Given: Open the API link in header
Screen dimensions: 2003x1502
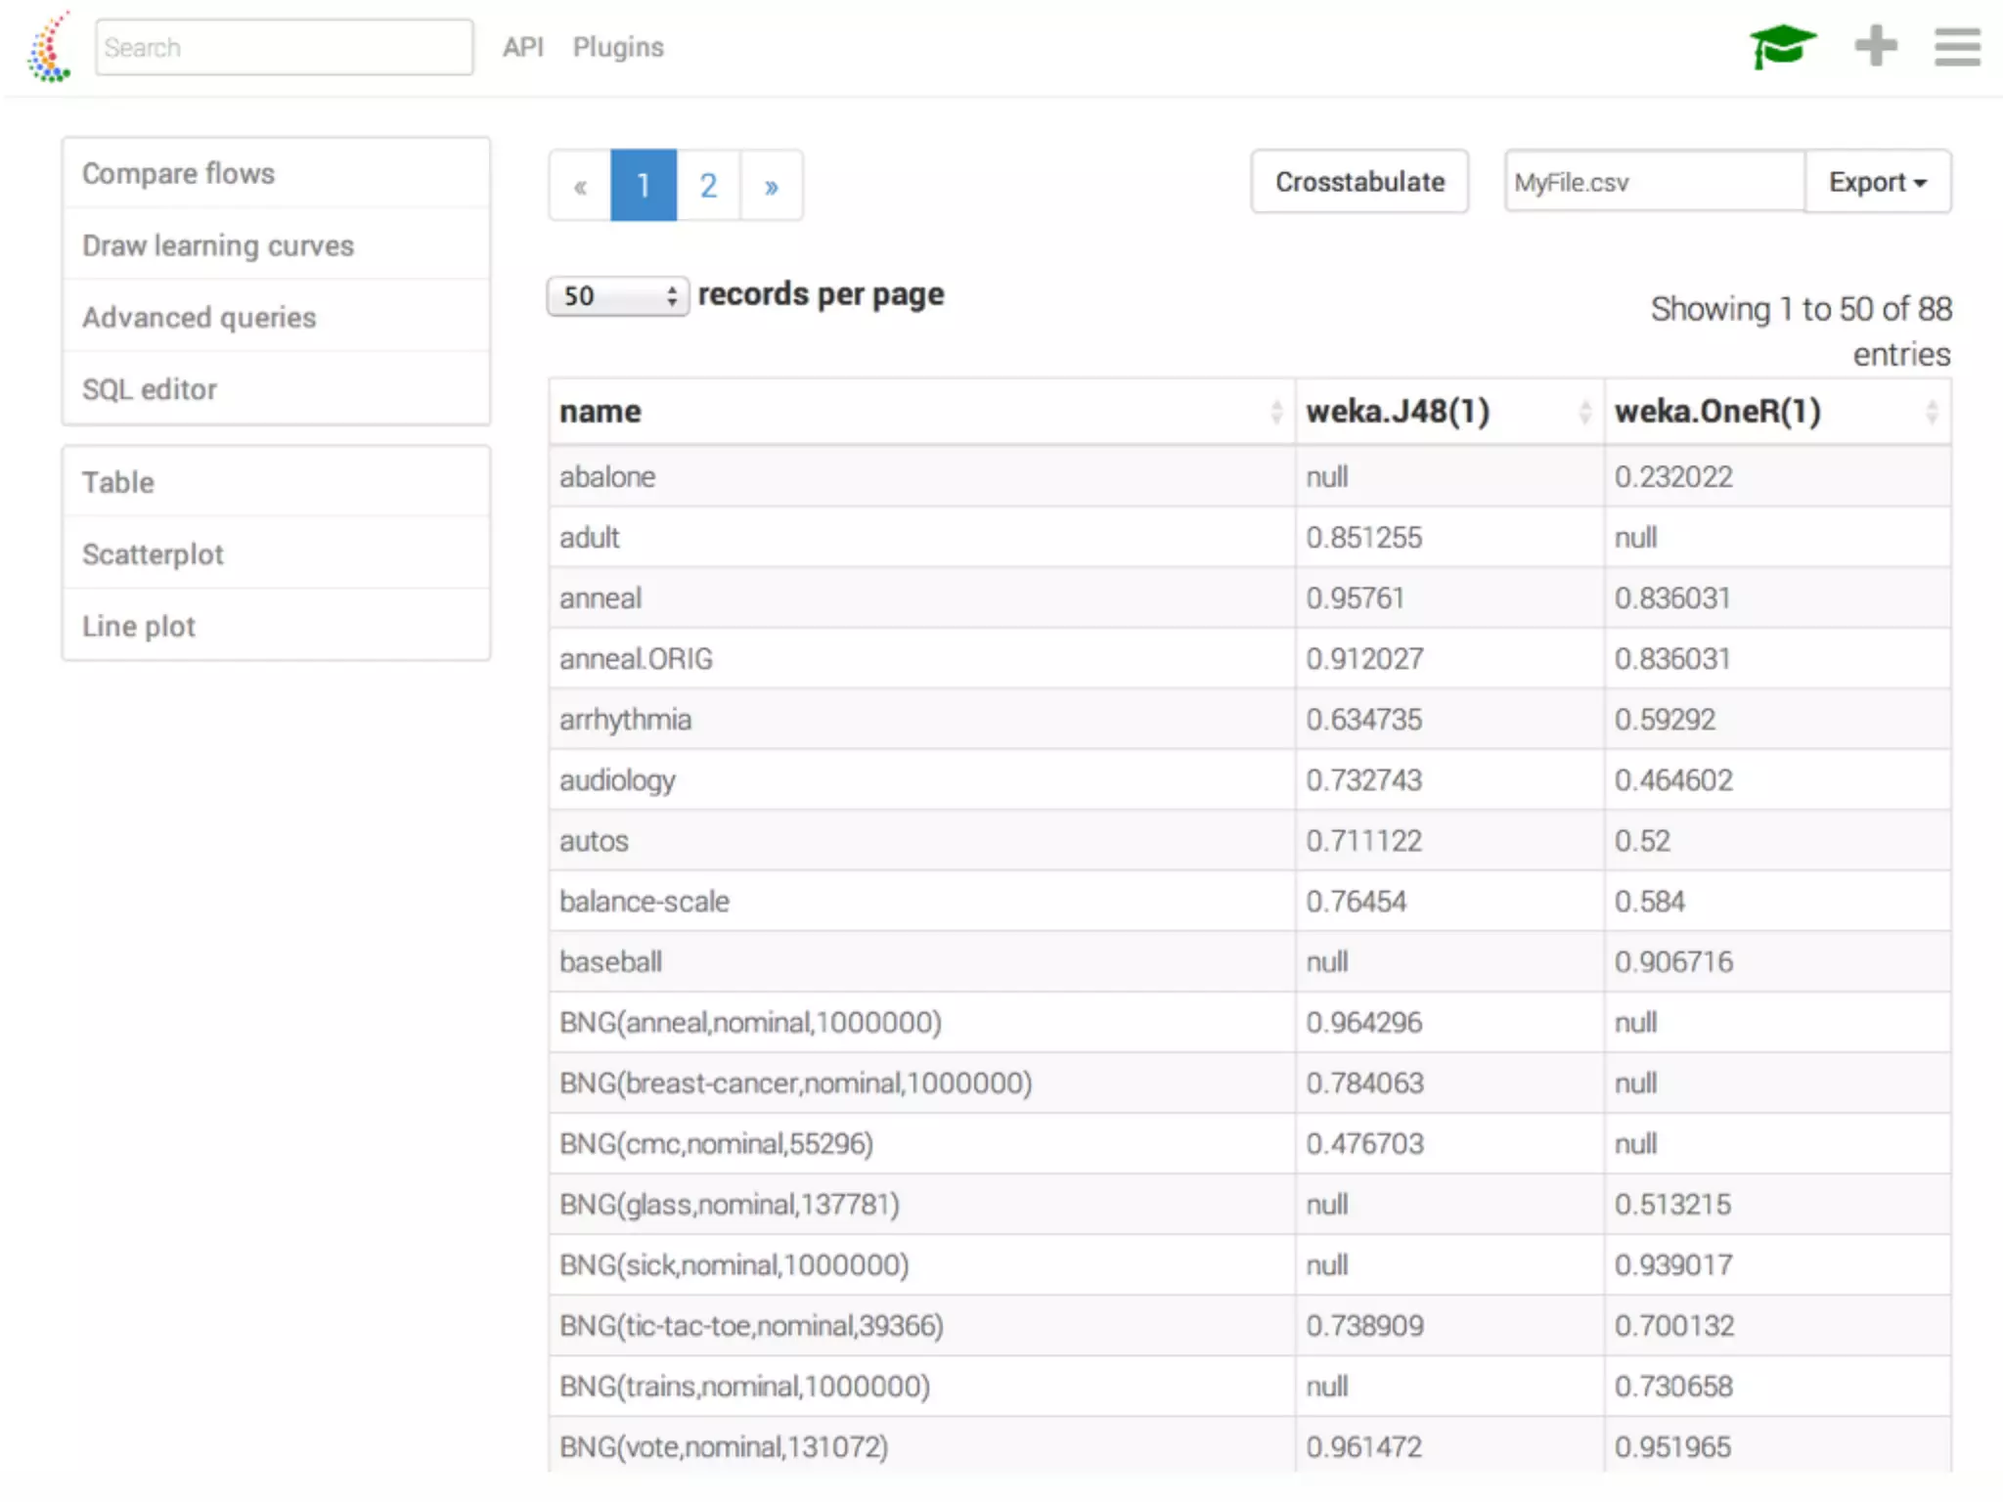Looking at the screenshot, I should pyautogui.click(x=522, y=47).
